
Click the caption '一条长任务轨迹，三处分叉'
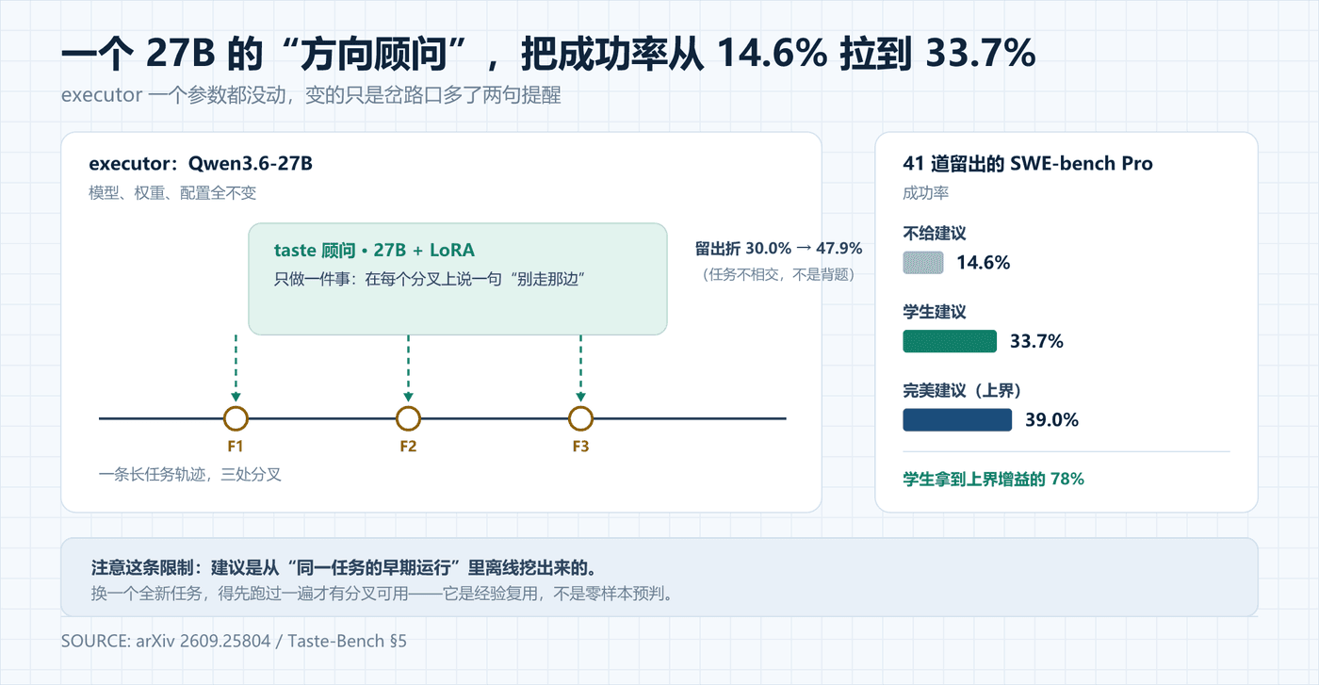pyautogui.click(x=190, y=474)
